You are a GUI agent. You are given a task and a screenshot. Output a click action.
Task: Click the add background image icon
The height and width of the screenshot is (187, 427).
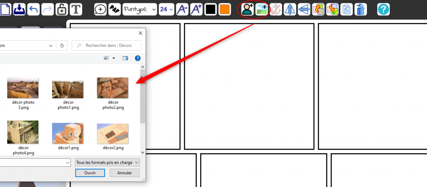click(261, 9)
